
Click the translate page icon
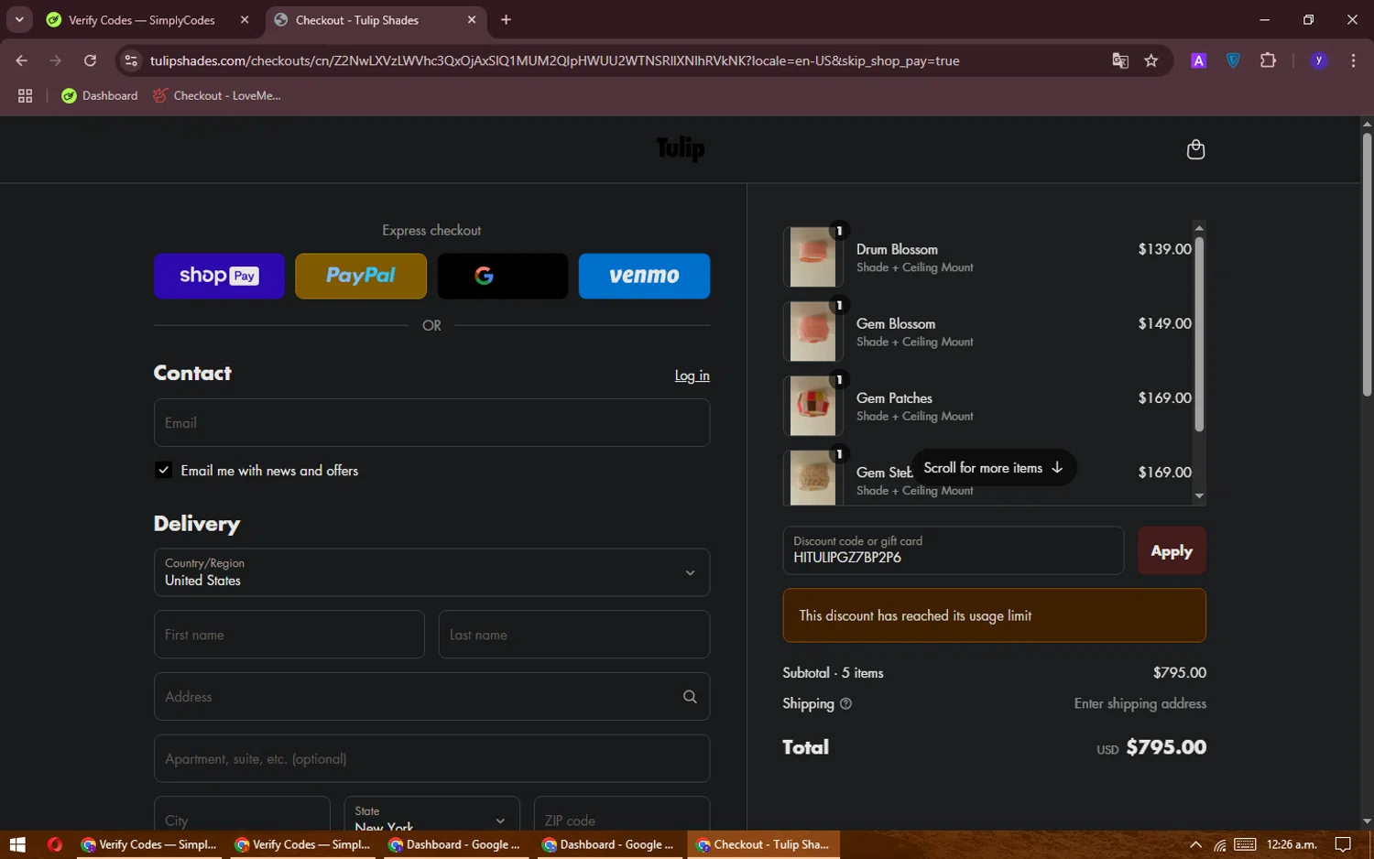1120,60
